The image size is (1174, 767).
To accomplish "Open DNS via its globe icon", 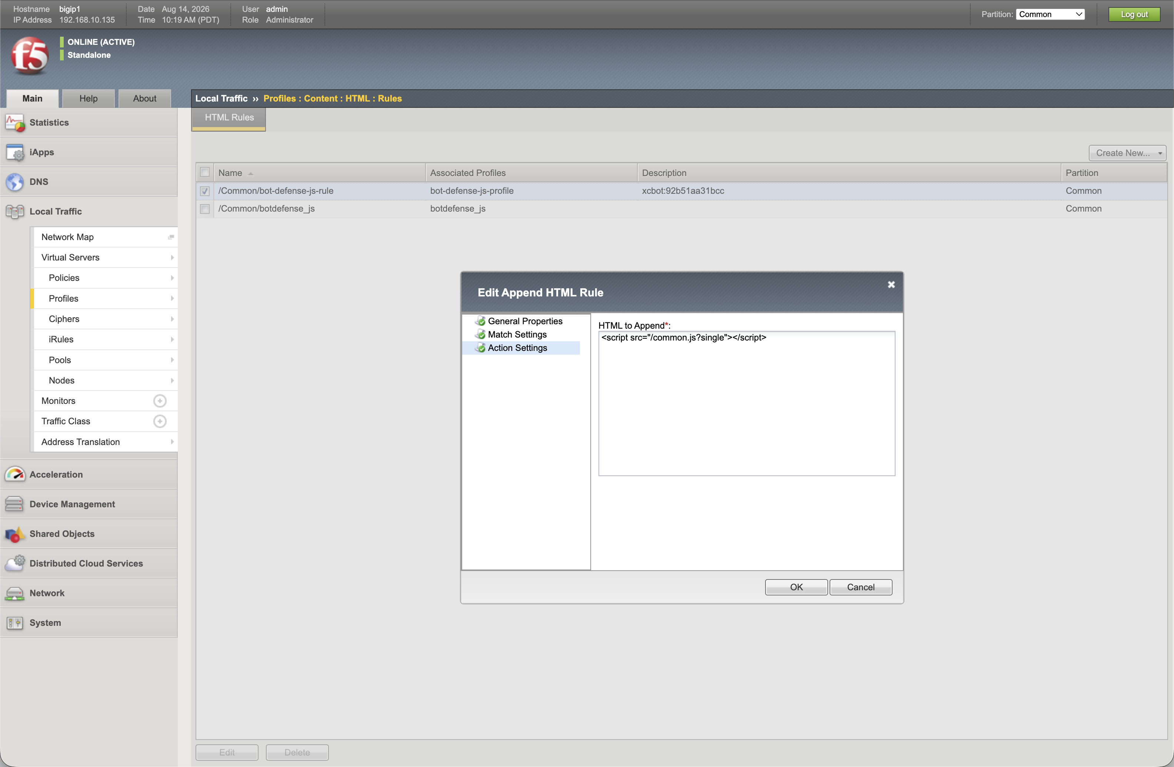I will point(15,182).
